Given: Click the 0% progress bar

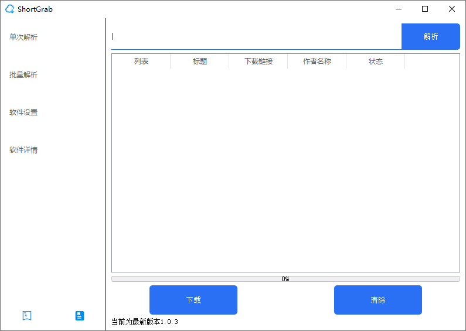Looking at the screenshot, I should (285, 279).
